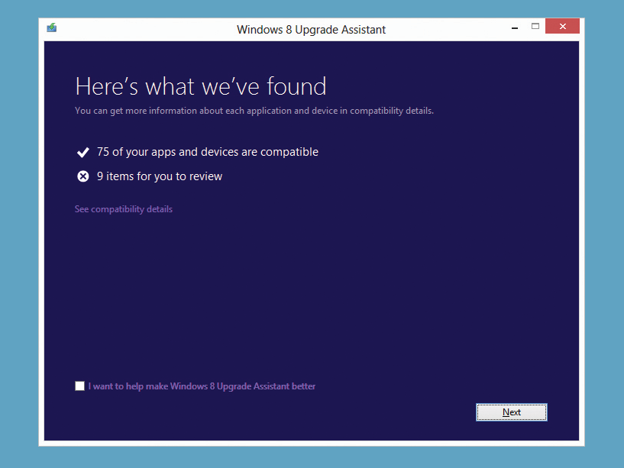Click '9 items for you to review' text
Screen dimensions: 624x468
160,176
